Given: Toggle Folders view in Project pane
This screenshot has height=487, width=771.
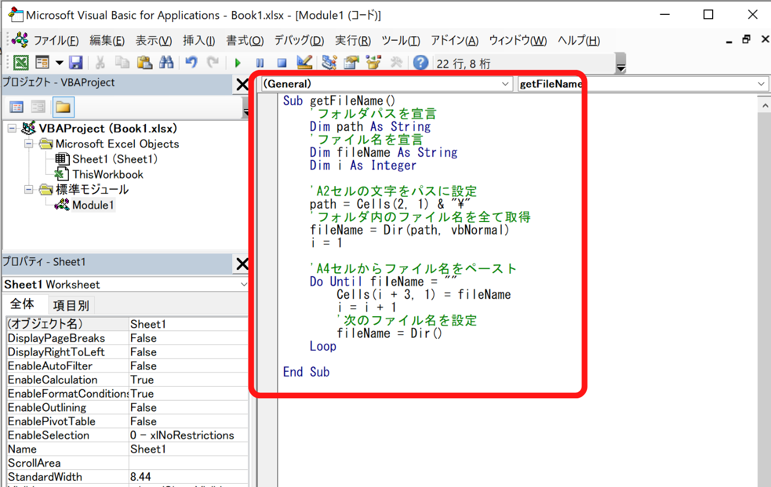Looking at the screenshot, I should tap(63, 107).
